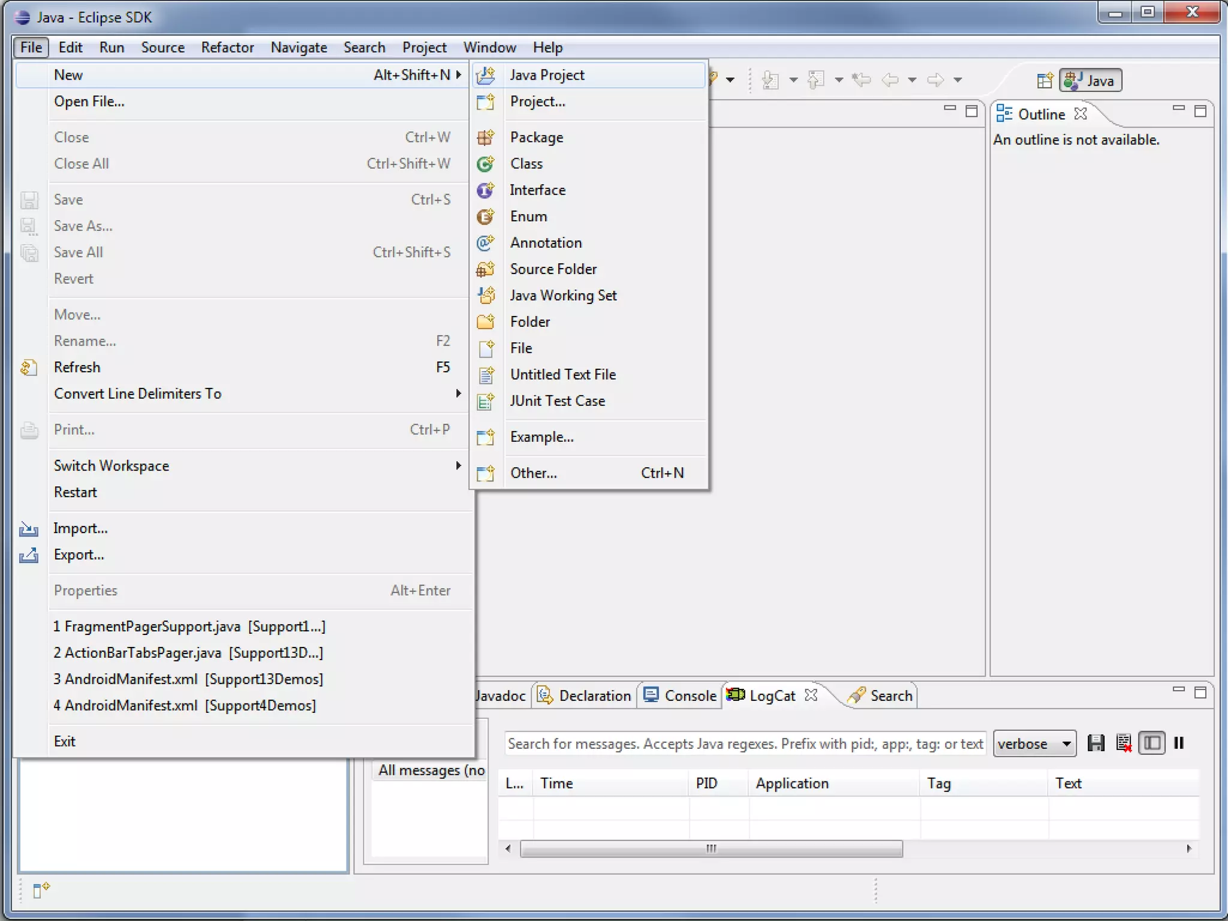
Task: Click the Last Edit Location toolbar icon
Action: (862, 80)
